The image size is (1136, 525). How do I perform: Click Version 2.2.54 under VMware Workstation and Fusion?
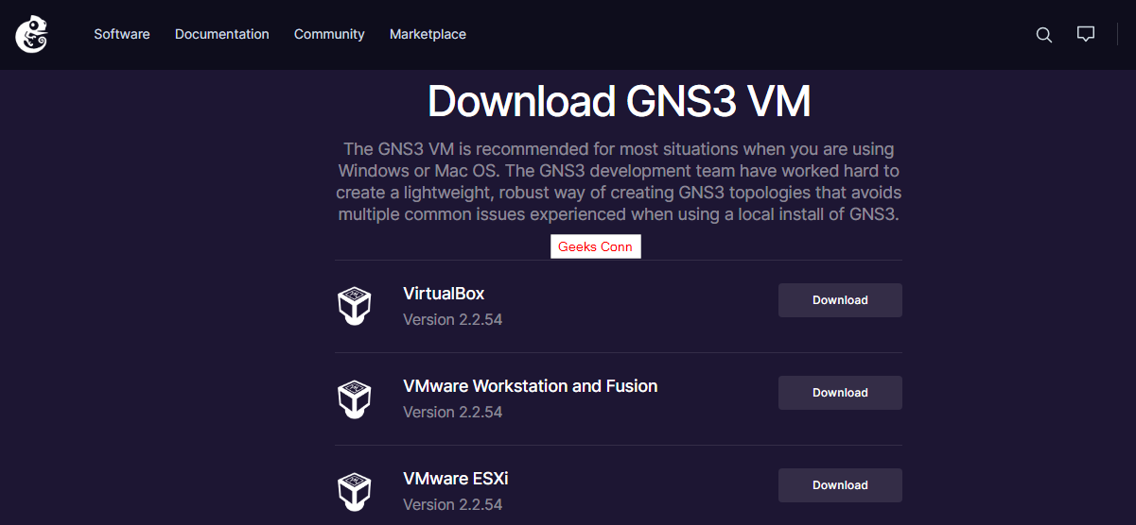(452, 413)
